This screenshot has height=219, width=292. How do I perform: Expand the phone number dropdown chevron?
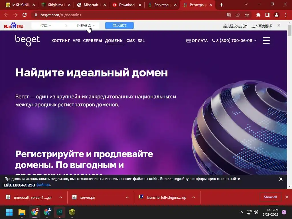point(255,40)
